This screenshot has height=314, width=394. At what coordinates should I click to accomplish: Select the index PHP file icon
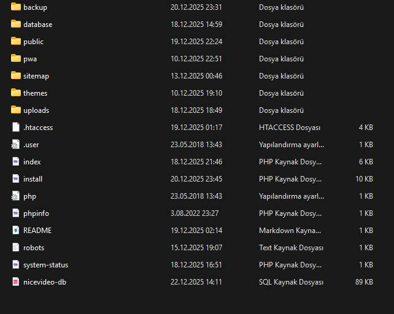(x=16, y=162)
